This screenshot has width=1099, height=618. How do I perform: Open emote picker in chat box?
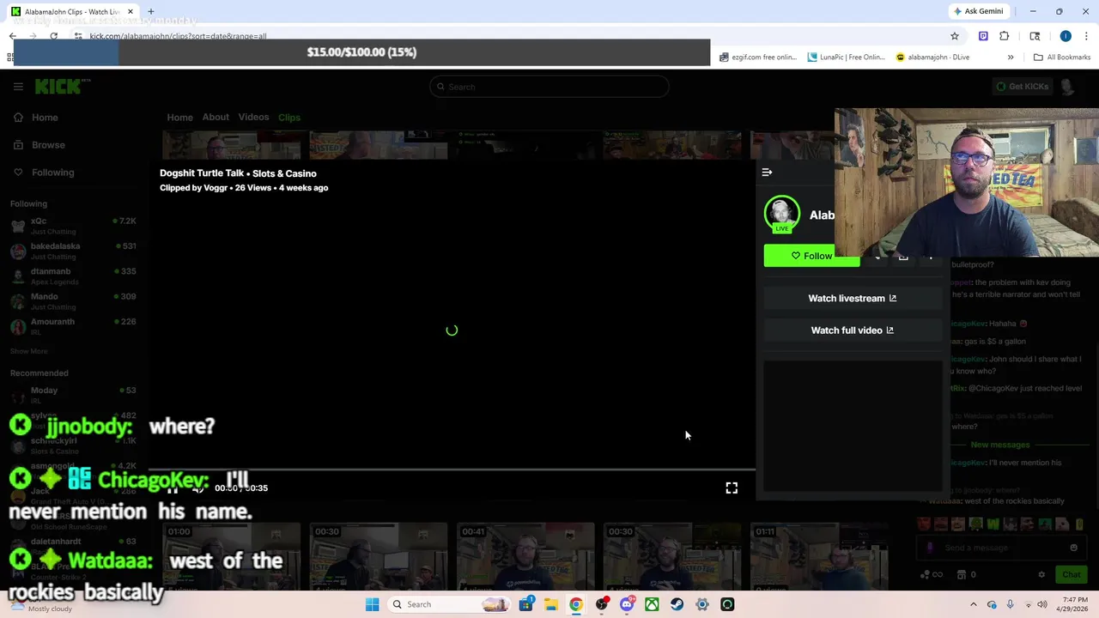pos(1073,548)
